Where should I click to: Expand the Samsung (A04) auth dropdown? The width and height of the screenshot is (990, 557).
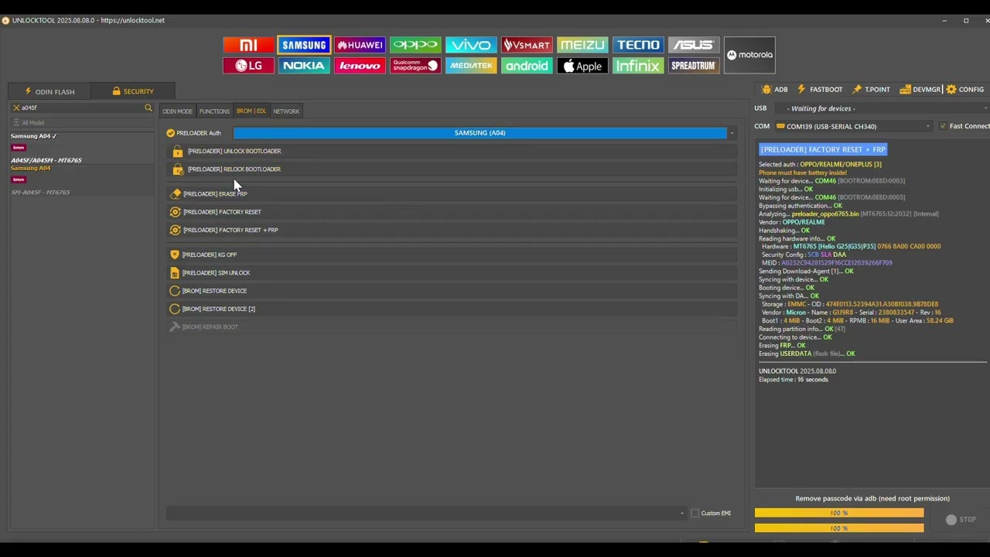732,133
